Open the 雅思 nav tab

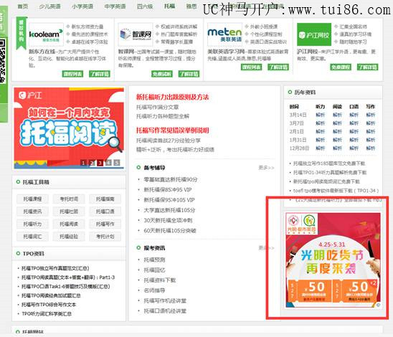(x=191, y=6)
